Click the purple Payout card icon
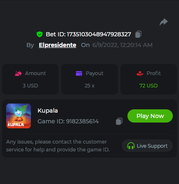 [79, 73]
